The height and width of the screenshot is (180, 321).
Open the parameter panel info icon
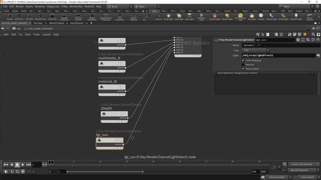313,40
